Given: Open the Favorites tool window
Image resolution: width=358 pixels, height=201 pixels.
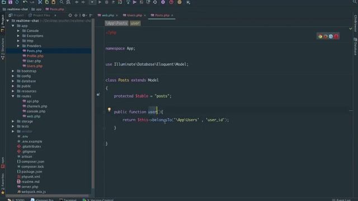Looking at the screenshot, I should [x=3, y=184].
